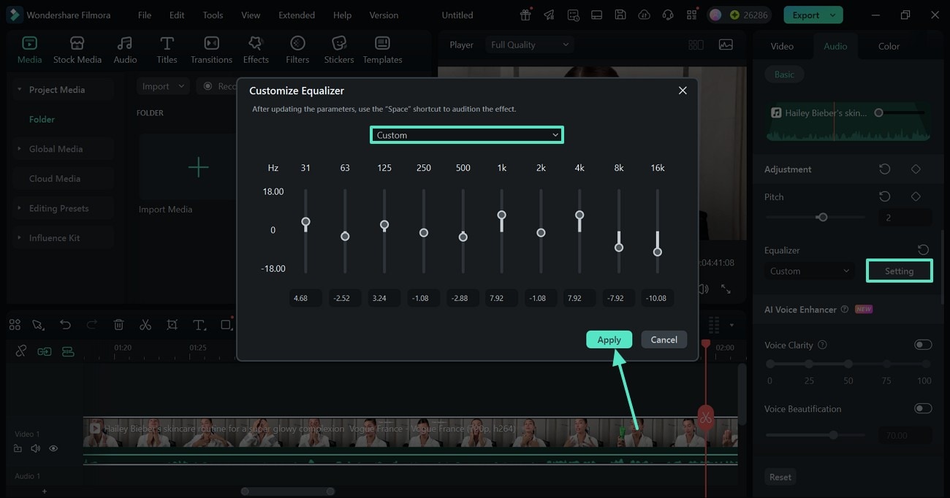Click the split scissors icon in timeline toolbar

[x=145, y=325]
